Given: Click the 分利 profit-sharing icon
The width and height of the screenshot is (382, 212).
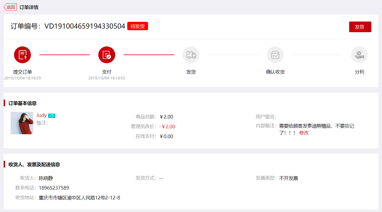Looking at the screenshot, I should pos(360,55).
